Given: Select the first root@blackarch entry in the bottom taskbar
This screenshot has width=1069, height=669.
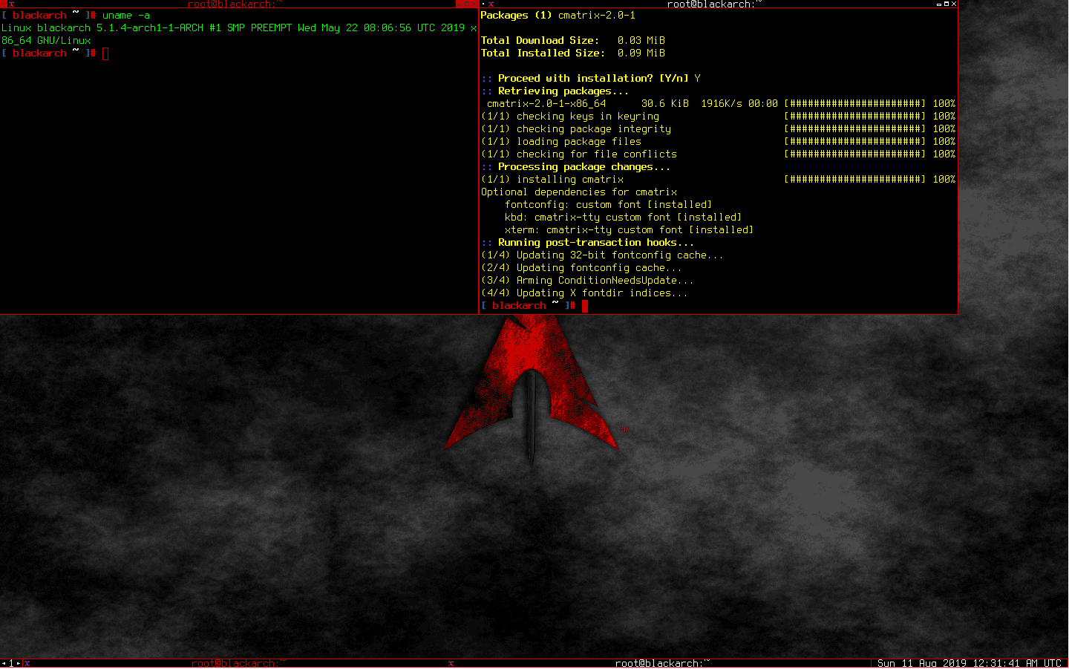Looking at the screenshot, I should click(234, 663).
